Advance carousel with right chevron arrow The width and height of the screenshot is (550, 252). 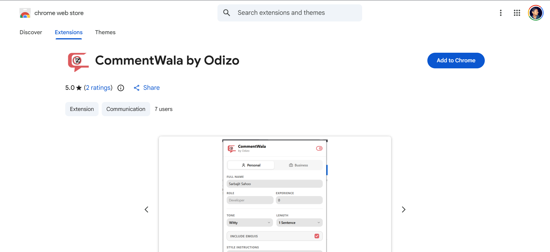403,209
